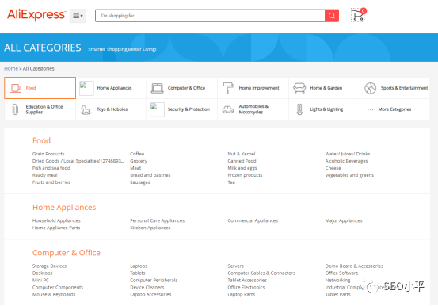438x306 pixels.
Task: Select the Security & Protection category tab
Action: coord(181,109)
